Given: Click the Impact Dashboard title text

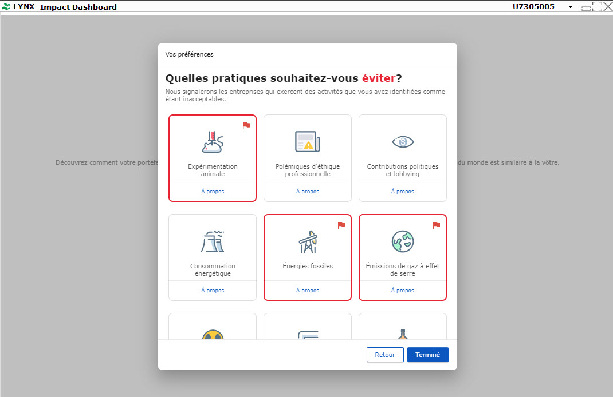Looking at the screenshot, I should [x=78, y=7].
